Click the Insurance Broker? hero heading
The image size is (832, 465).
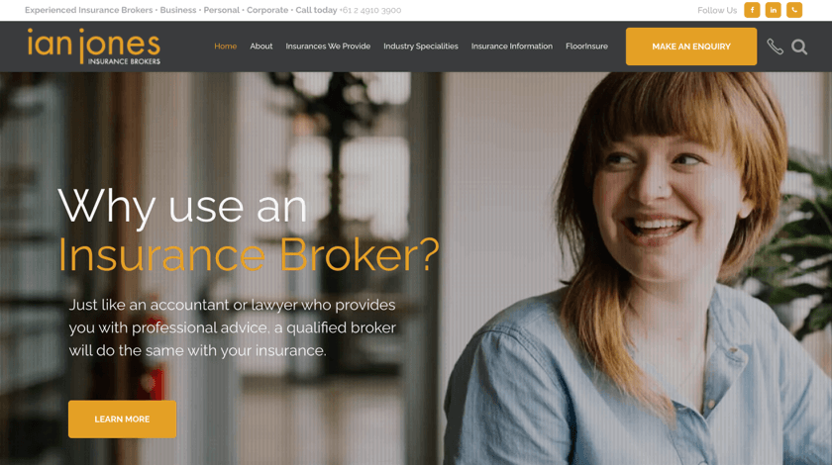tap(249, 255)
